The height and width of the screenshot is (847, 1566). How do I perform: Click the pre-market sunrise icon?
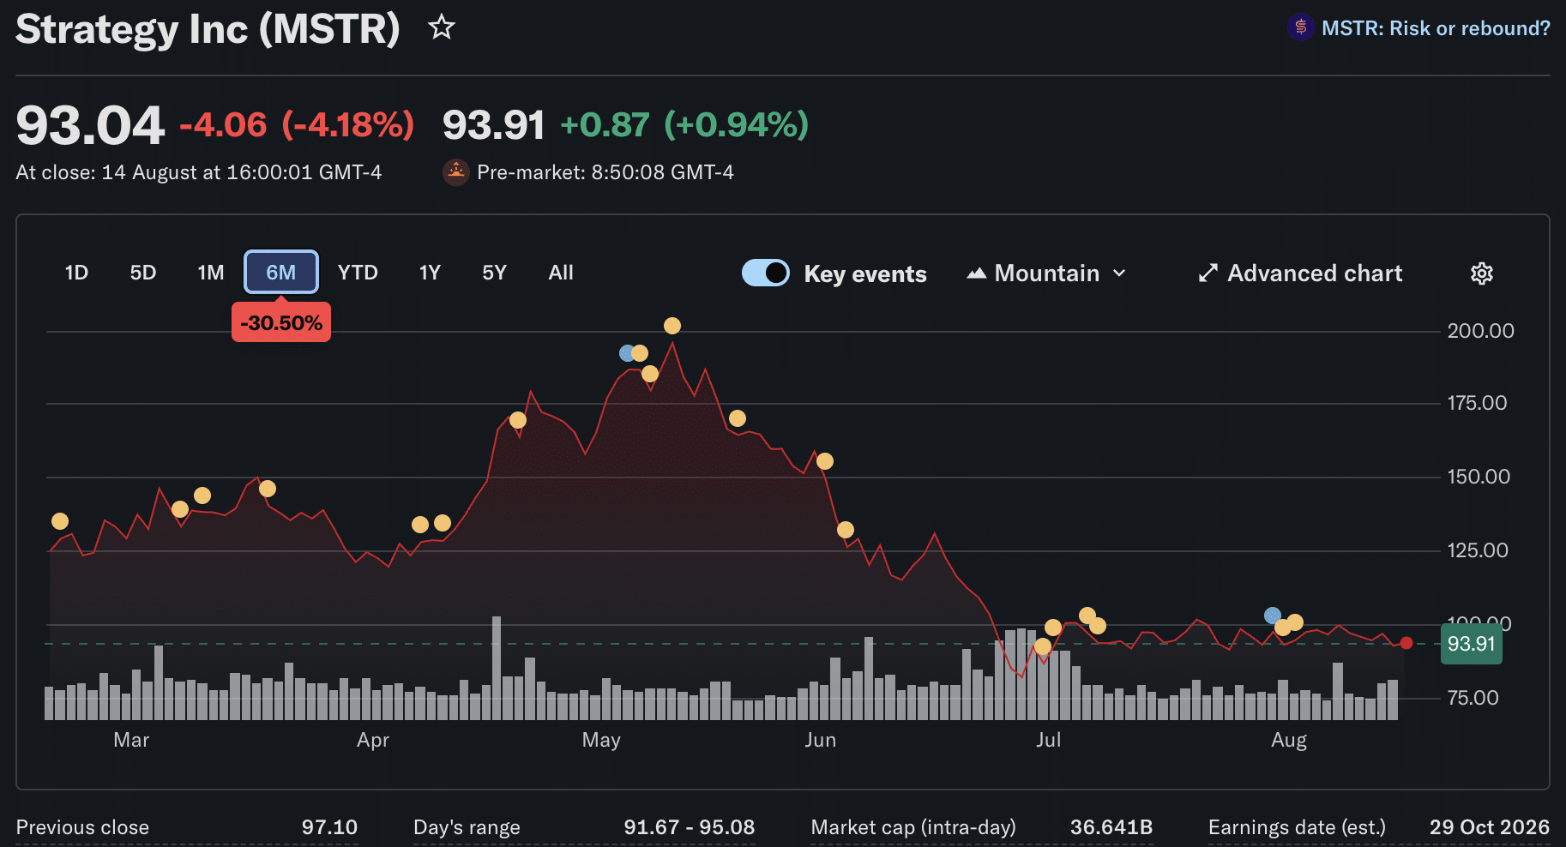[x=456, y=172]
